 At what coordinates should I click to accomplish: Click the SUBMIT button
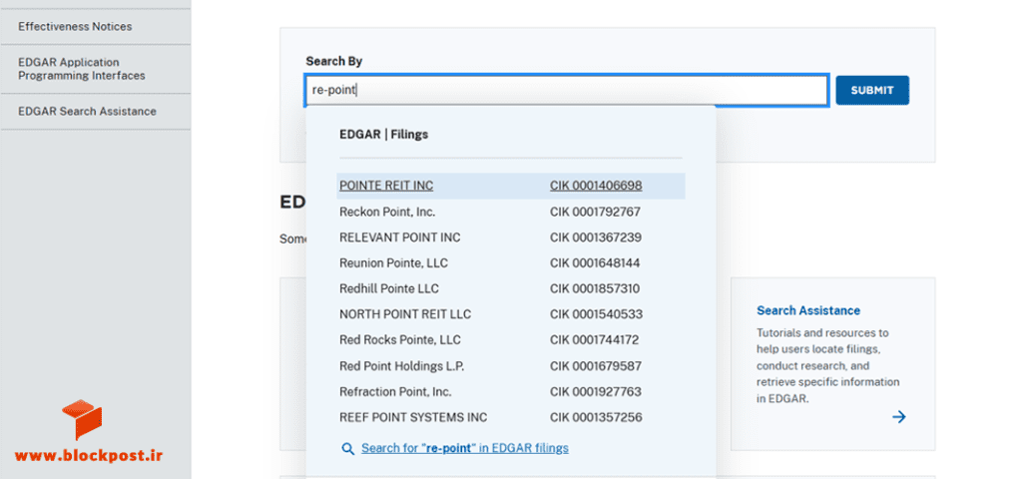click(x=872, y=91)
